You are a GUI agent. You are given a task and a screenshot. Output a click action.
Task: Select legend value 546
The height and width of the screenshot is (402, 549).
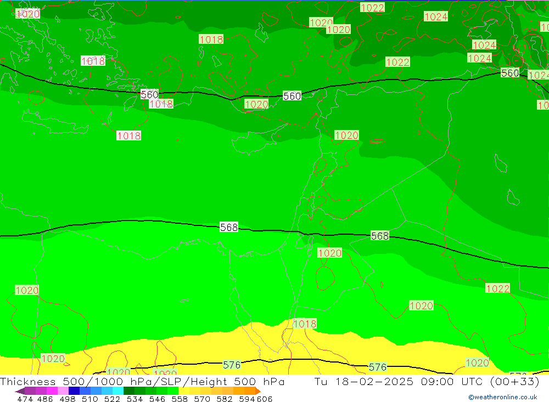click(x=157, y=399)
